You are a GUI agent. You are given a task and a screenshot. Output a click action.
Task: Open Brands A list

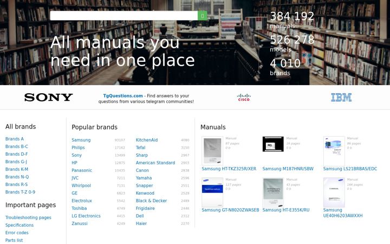click(15, 139)
